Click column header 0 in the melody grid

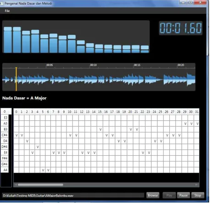[16, 112]
